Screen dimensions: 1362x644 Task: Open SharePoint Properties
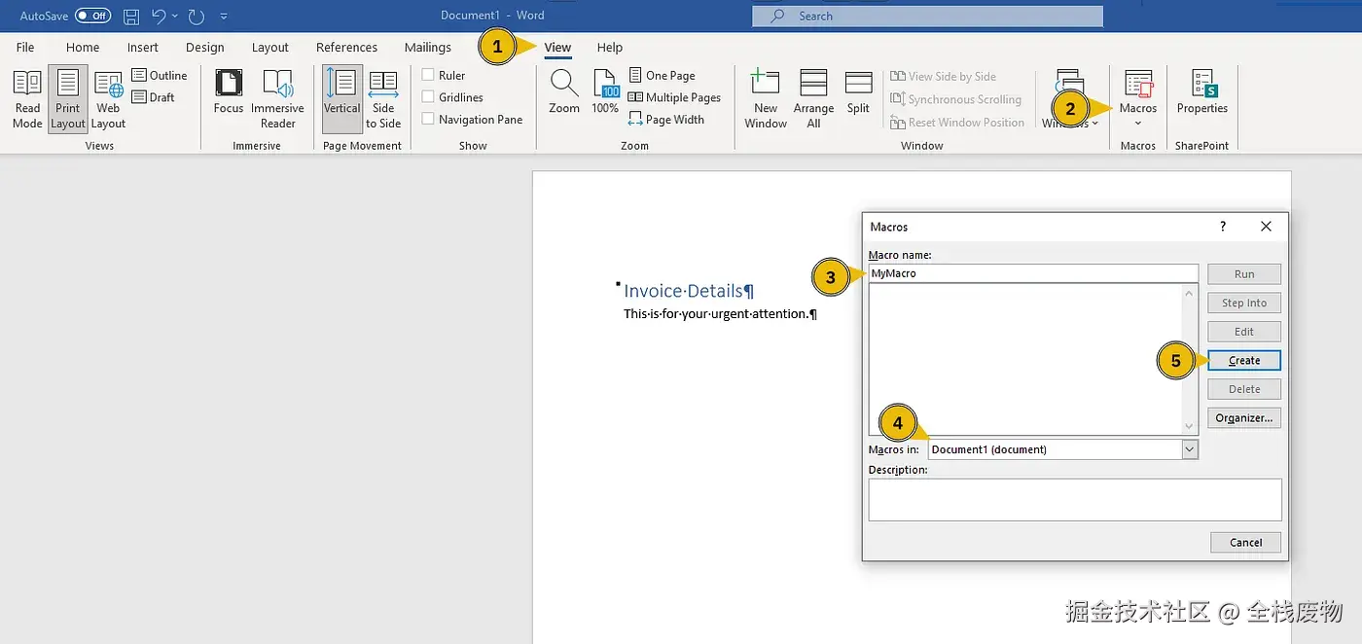(x=1202, y=92)
